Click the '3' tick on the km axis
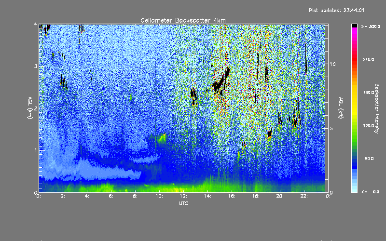 coord(36,66)
